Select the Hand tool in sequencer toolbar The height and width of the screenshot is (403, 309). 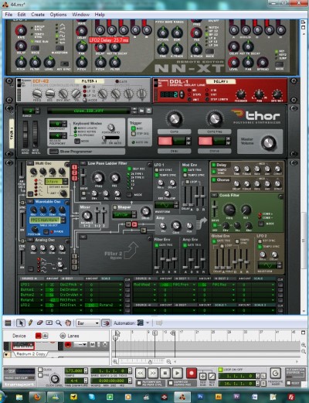(x=68, y=323)
